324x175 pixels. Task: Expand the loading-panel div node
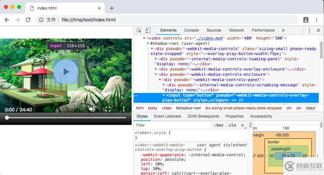click(156, 59)
